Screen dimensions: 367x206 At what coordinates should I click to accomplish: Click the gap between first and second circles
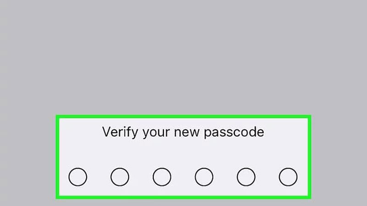pos(99,177)
